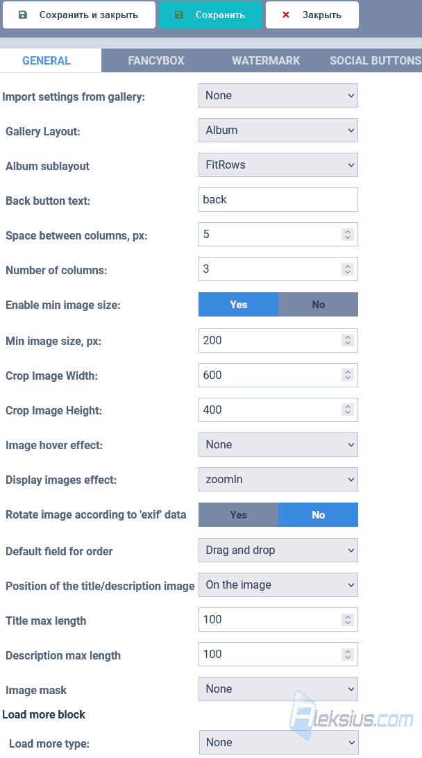422x758 pixels.
Task: Open the WATERMARK tab
Action: (x=266, y=60)
